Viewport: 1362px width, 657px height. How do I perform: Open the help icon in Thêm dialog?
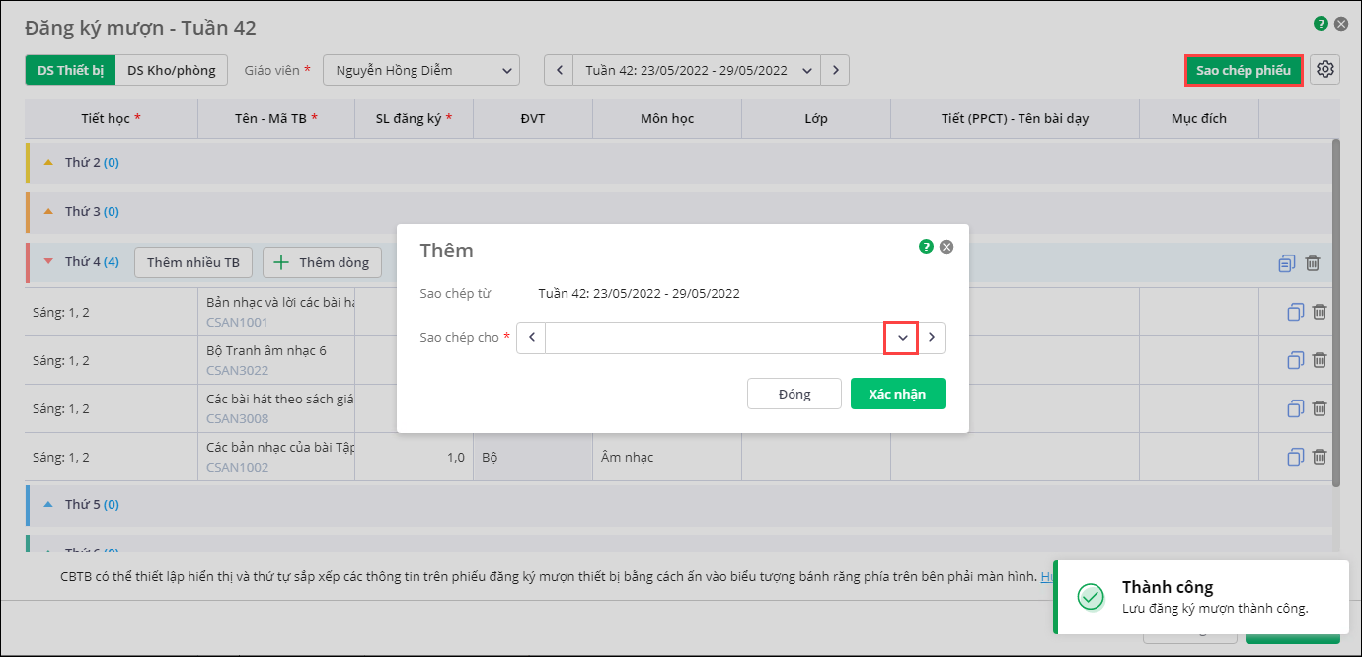[926, 247]
